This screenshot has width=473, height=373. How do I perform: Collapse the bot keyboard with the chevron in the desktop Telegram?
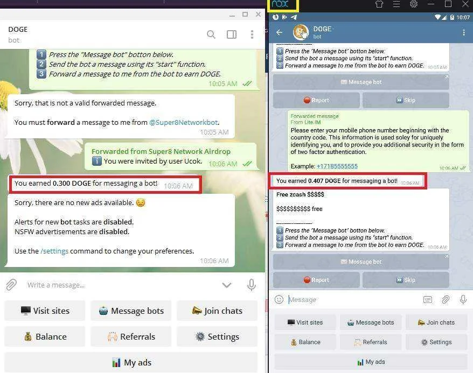pyautogui.click(x=227, y=285)
